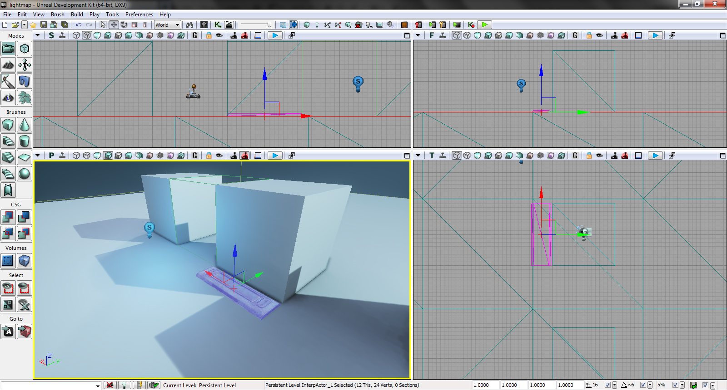The image size is (727, 390).
Task: Activate Geometry mode in the Modes panel
Action: tap(25, 49)
